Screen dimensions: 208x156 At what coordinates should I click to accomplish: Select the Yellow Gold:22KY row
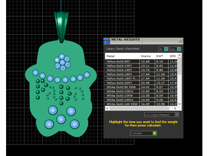pyautogui.click(x=141, y=83)
